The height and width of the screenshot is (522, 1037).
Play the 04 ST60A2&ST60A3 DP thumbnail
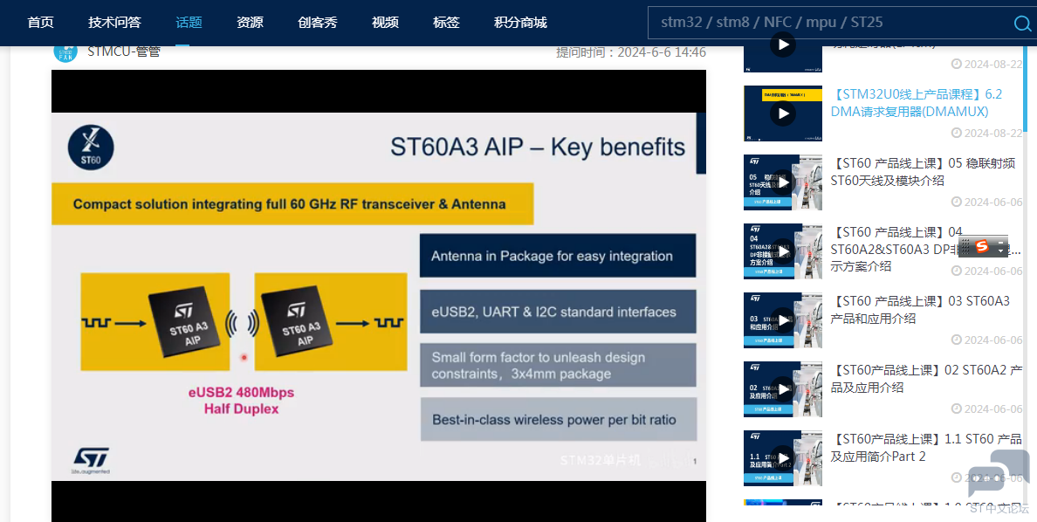pos(783,251)
